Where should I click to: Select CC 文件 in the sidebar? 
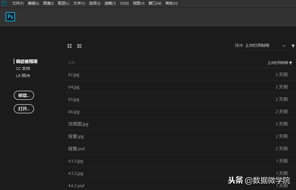point(23,68)
